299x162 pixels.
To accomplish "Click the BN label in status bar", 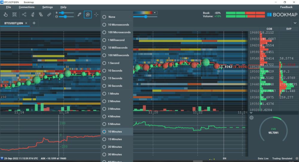I will pos(225,159).
